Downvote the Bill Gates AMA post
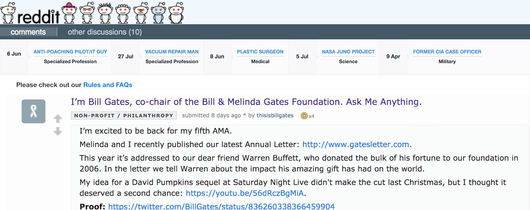 [x=58, y=131]
